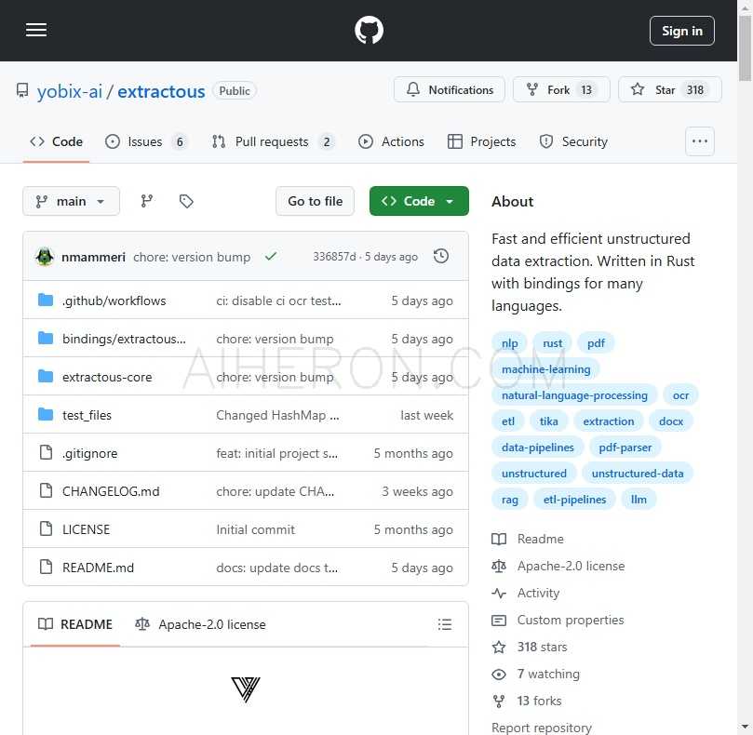Show more repository tabs via ellipsis
This screenshot has width=753, height=735.
pyautogui.click(x=700, y=141)
